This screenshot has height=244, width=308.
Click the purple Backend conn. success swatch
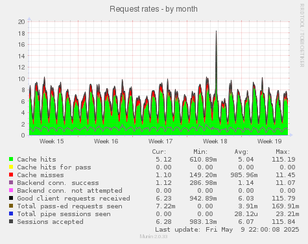point(11,182)
